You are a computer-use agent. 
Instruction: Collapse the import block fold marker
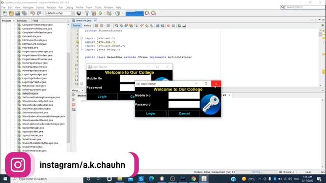81,38
